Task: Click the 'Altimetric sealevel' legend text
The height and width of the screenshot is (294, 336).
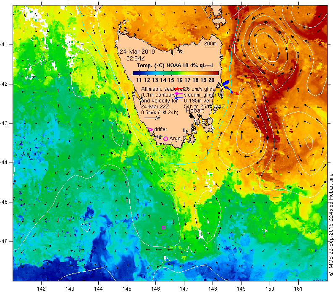Action: 162,89
